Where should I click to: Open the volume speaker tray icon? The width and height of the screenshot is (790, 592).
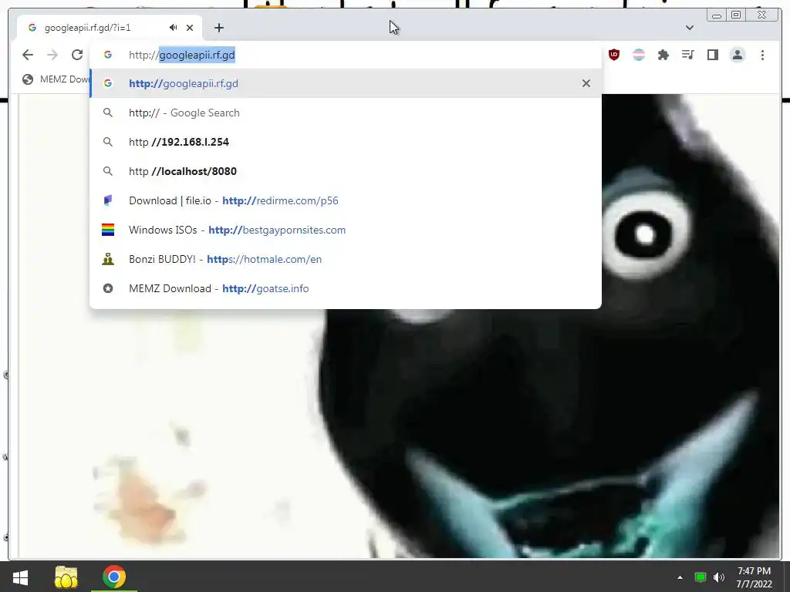click(719, 577)
